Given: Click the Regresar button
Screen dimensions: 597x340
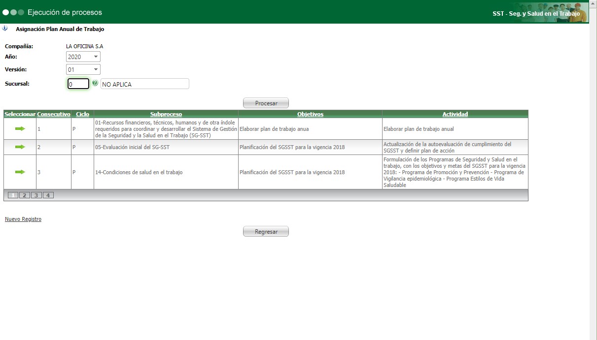Looking at the screenshot, I should coord(266,232).
